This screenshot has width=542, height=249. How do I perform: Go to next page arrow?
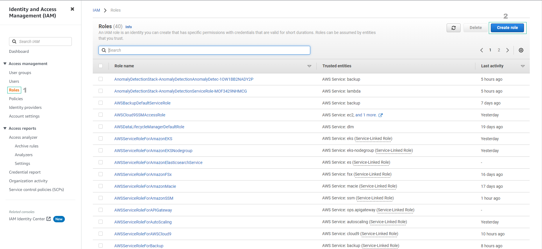[x=507, y=50]
